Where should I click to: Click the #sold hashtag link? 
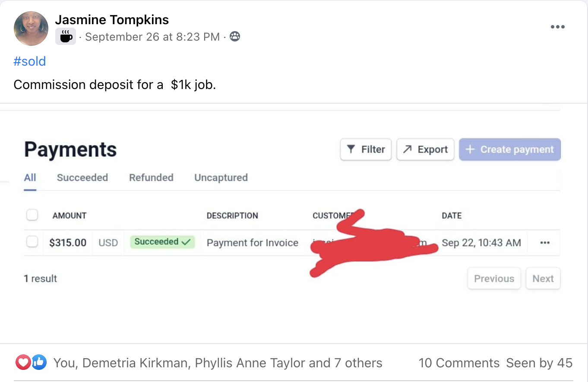pyautogui.click(x=30, y=61)
